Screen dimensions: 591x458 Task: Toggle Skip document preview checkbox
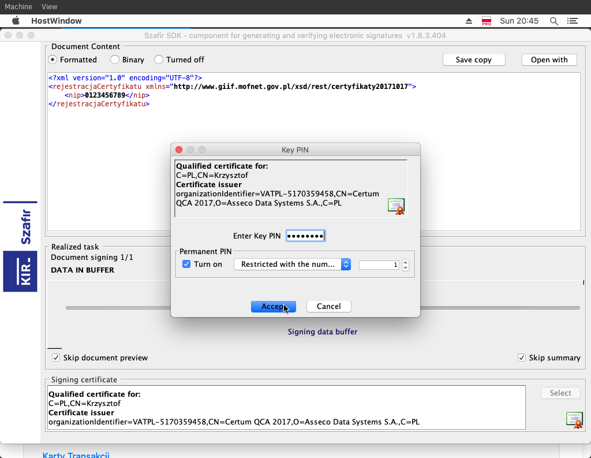pyautogui.click(x=56, y=358)
